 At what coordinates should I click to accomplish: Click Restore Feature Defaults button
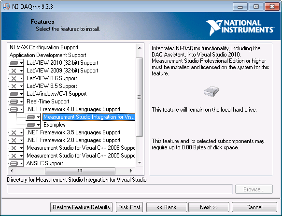81,207
